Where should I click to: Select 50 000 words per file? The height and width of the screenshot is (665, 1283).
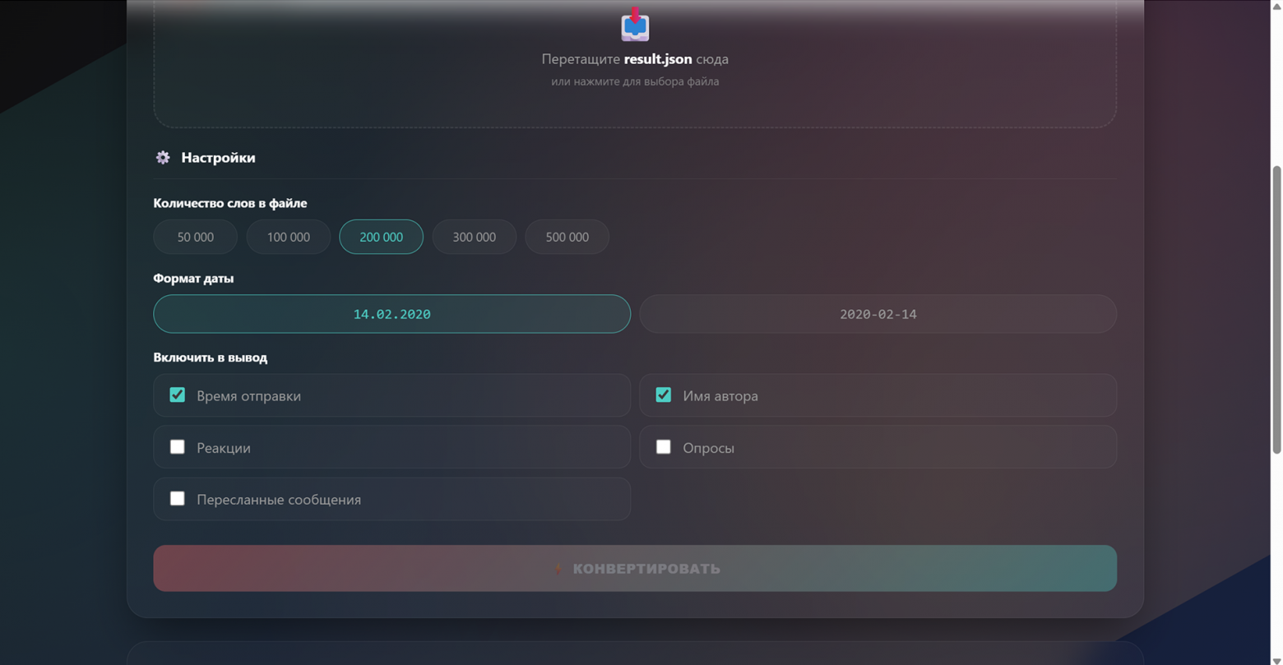pos(195,237)
